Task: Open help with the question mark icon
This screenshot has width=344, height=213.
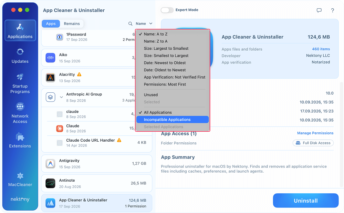Action: [x=333, y=10]
